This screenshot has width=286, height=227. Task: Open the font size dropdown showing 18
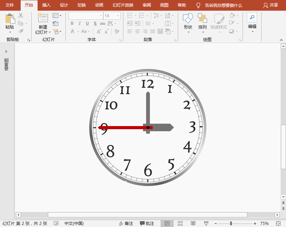pyautogui.click(x=118, y=16)
